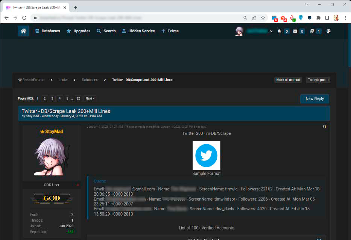Viewport: 351px width, 240px height.
Task: Click the "Sample Format" caption
Action: [x=207, y=174]
